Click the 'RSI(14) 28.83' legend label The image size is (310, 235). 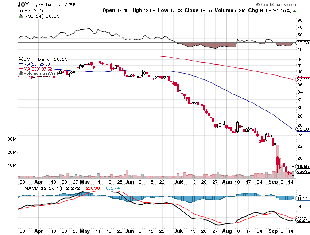coord(42,16)
